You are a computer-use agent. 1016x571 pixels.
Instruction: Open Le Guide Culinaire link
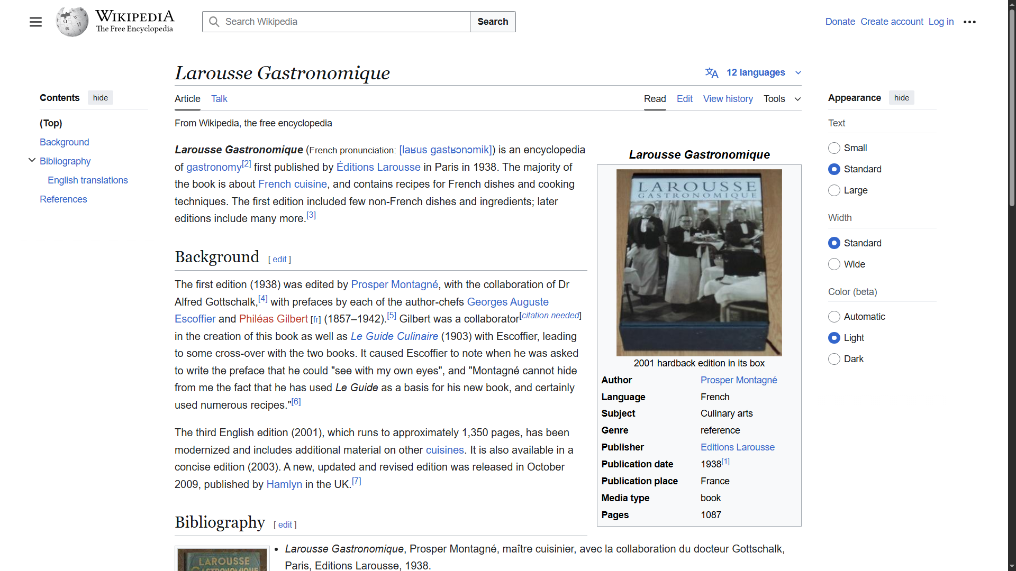point(394,336)
